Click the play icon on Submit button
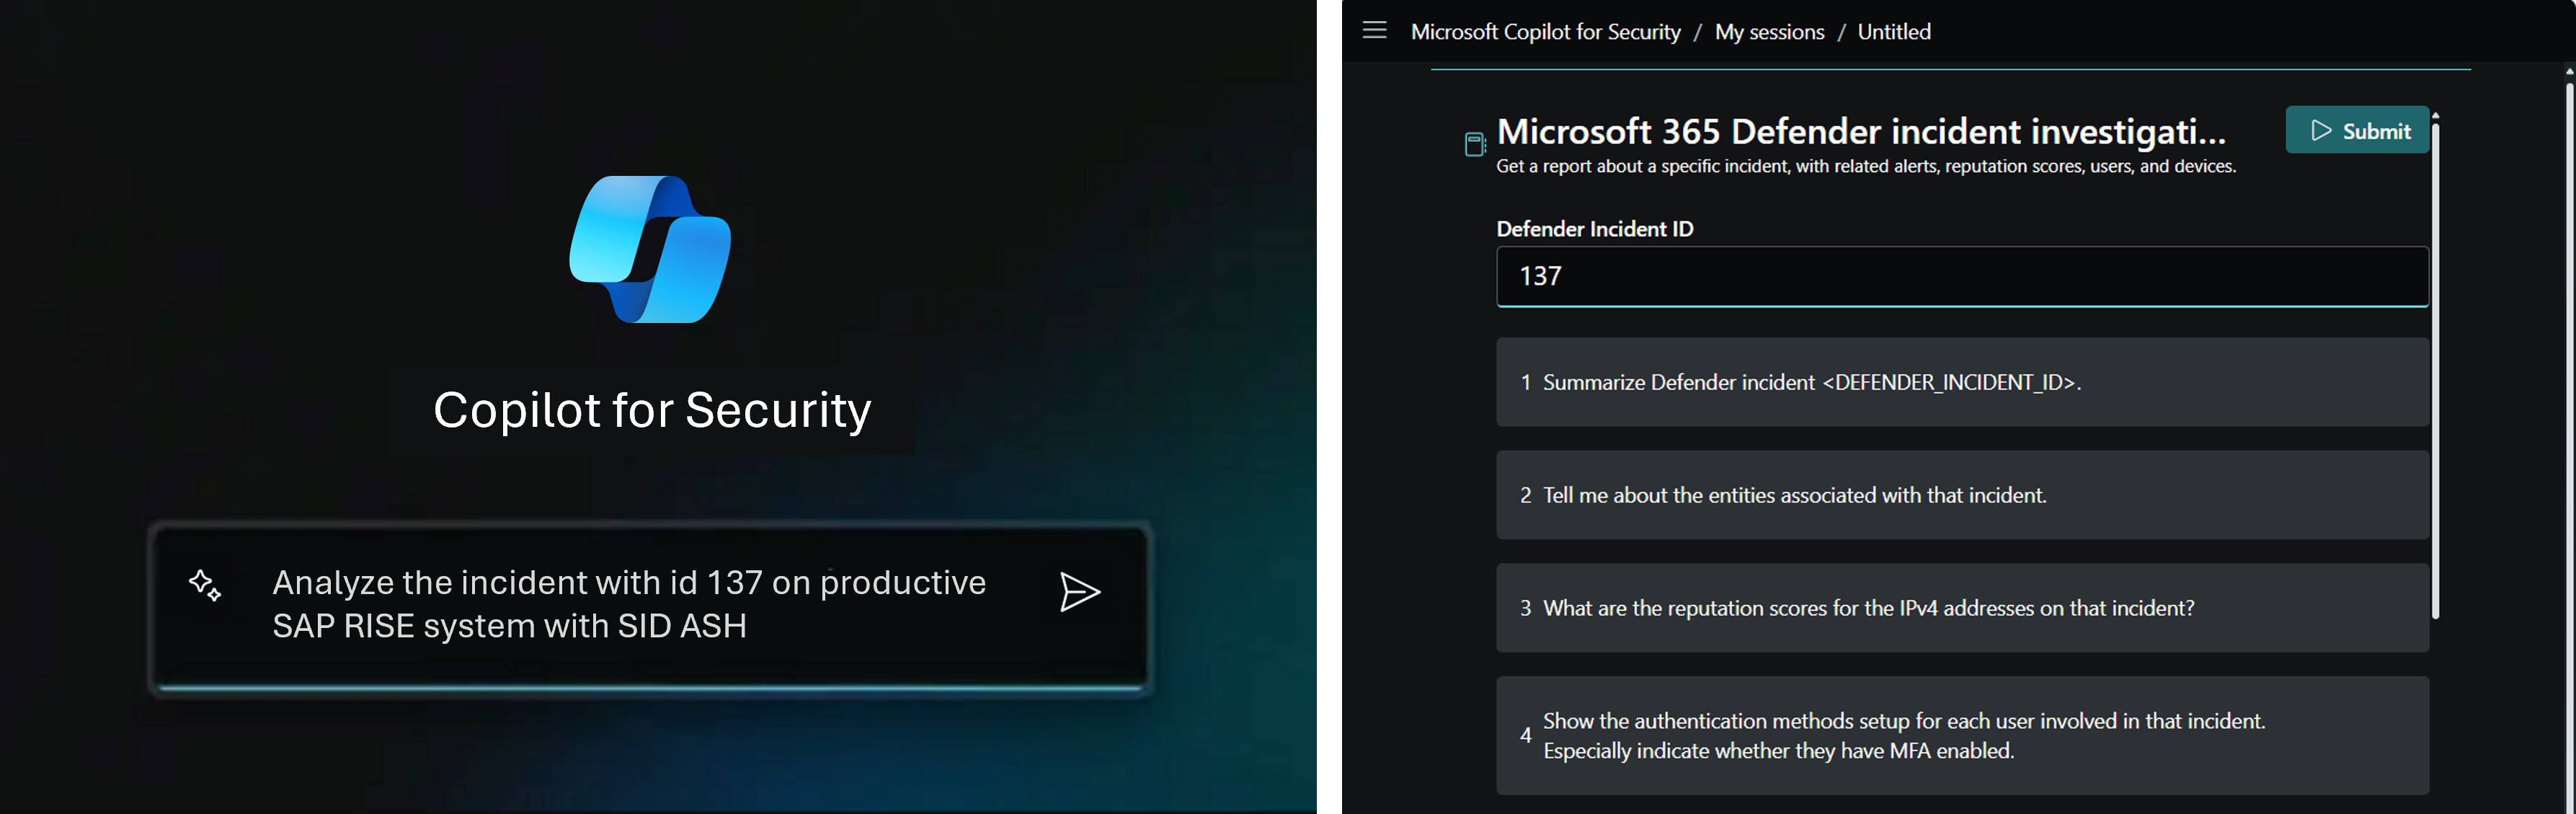 click(x=2321, y=131)
